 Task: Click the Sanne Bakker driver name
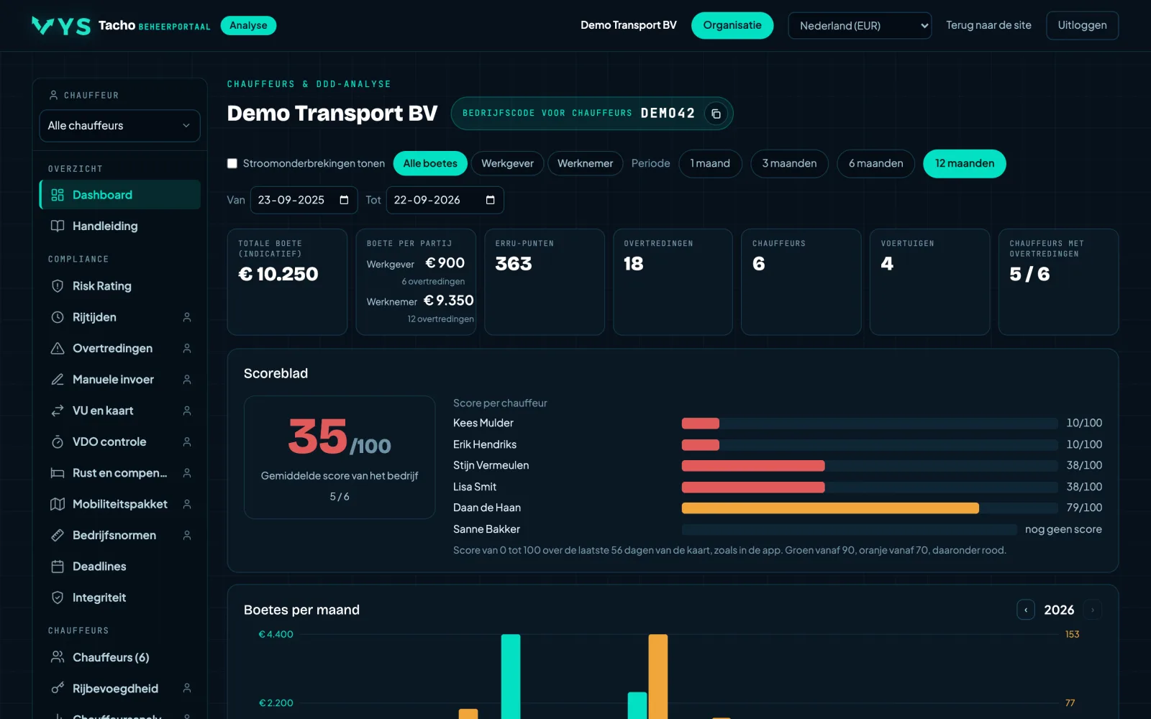tap(486, 529)
